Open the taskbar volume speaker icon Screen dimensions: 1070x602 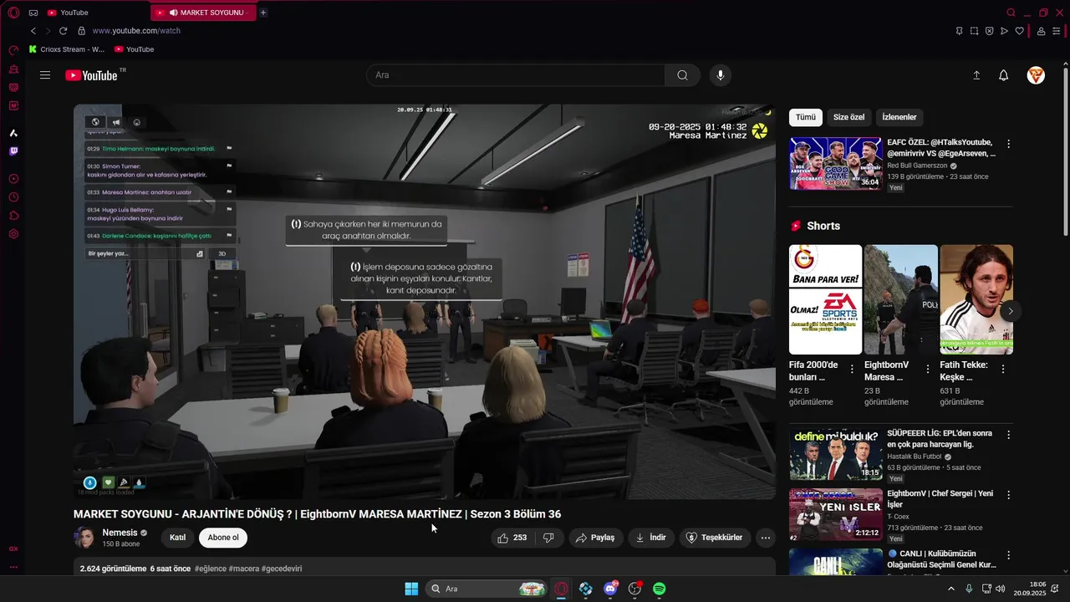point(1001,589)
